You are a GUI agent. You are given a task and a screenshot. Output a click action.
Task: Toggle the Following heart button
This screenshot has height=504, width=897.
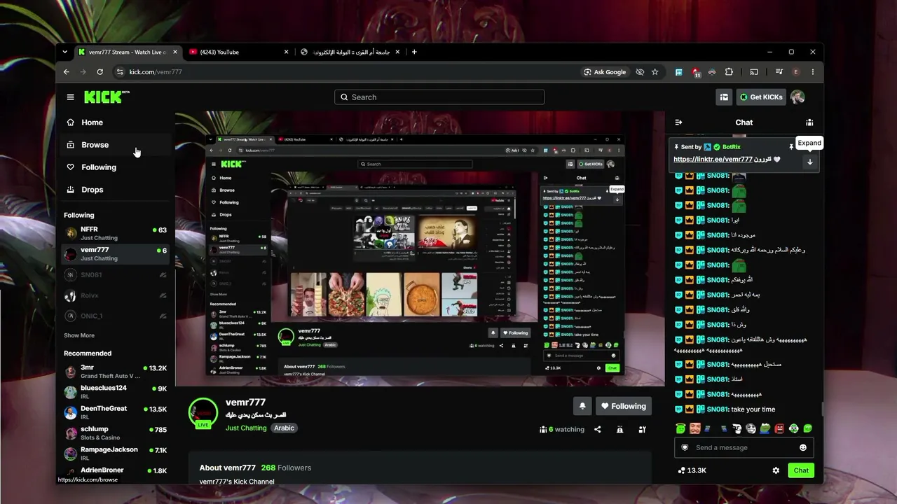point(624,406)
